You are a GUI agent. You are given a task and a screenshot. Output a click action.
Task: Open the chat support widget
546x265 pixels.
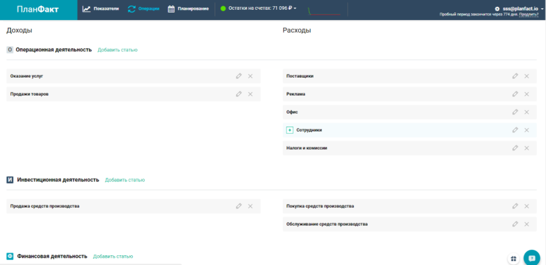(x=532, y=258)
